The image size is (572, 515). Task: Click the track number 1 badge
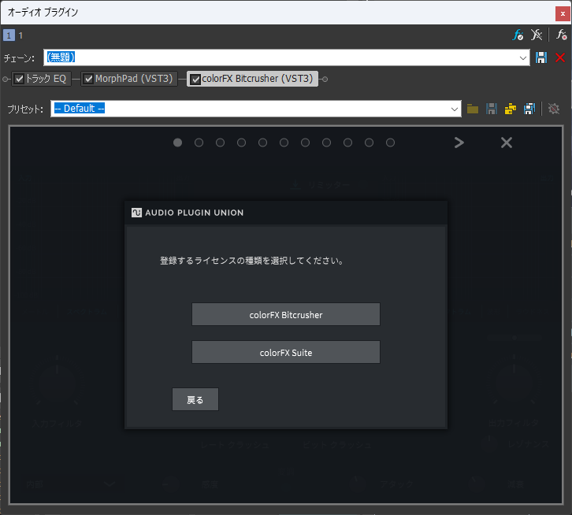[9, 35]
